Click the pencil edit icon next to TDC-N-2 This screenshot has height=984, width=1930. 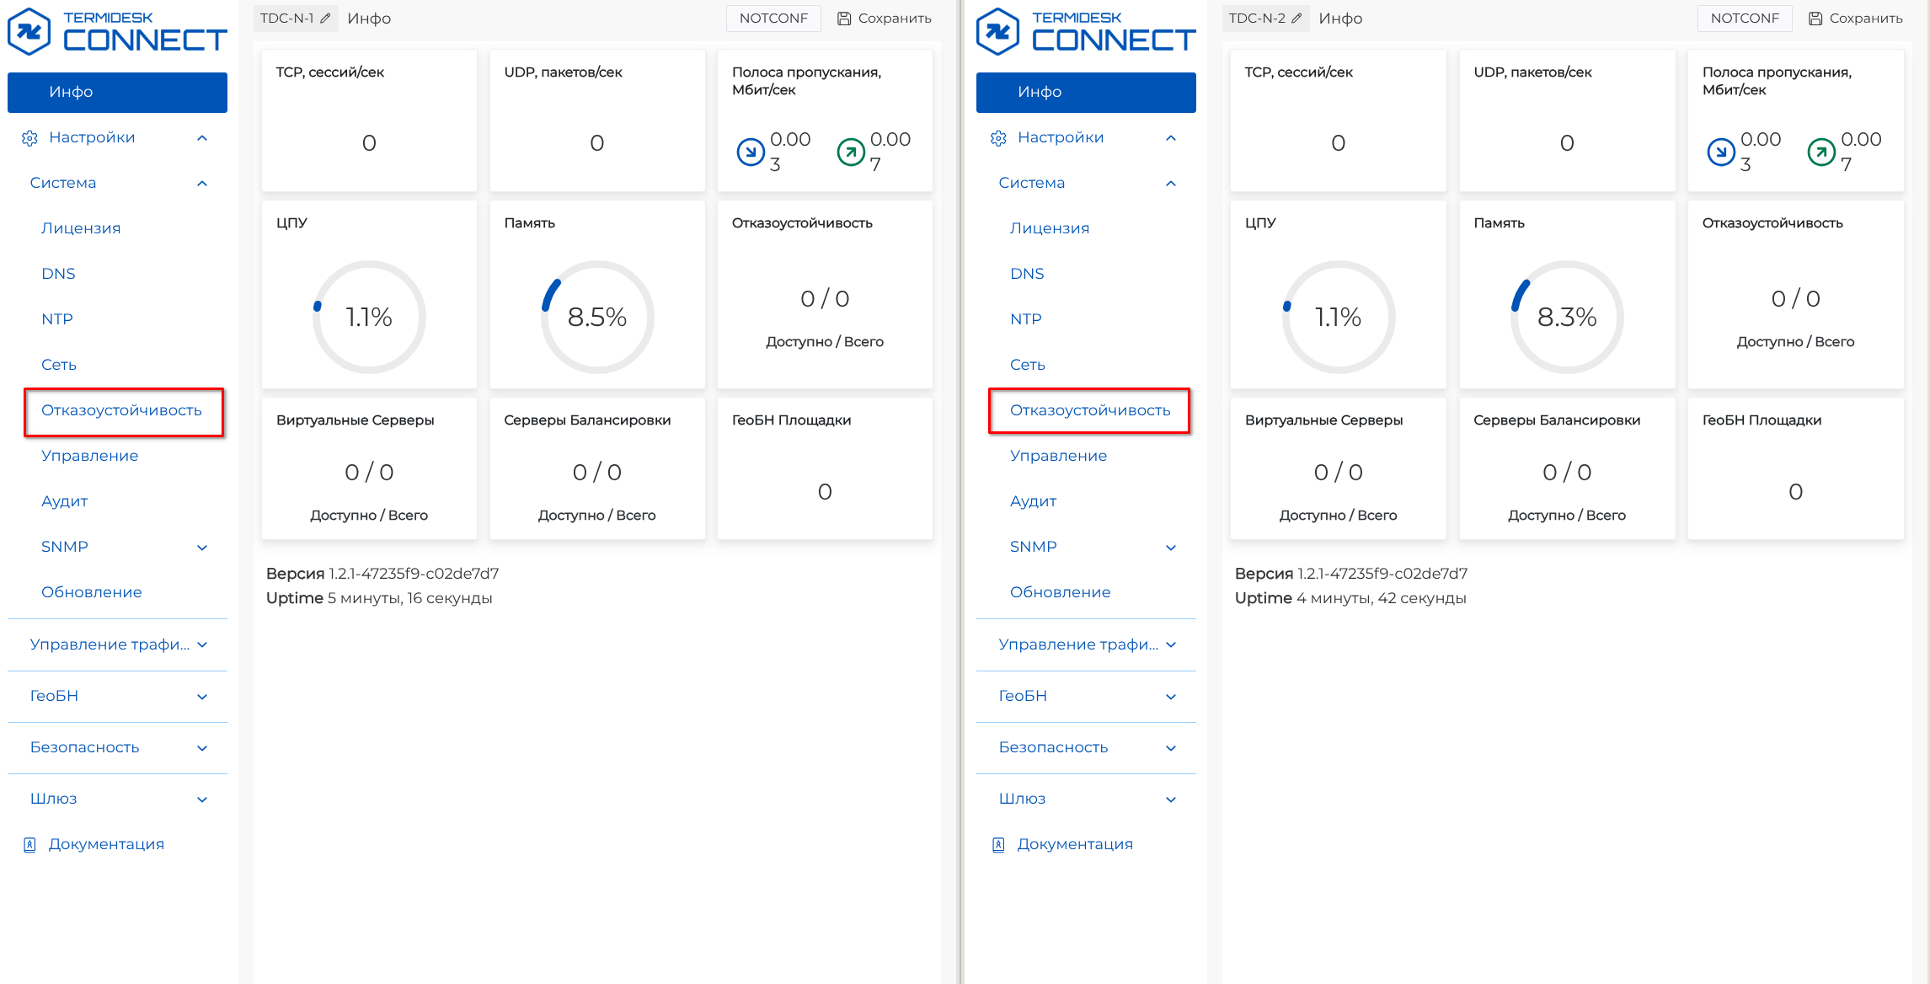click(1296, 19)
